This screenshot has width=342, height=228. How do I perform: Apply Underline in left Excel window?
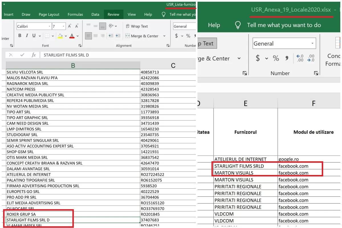click(34, 36)
